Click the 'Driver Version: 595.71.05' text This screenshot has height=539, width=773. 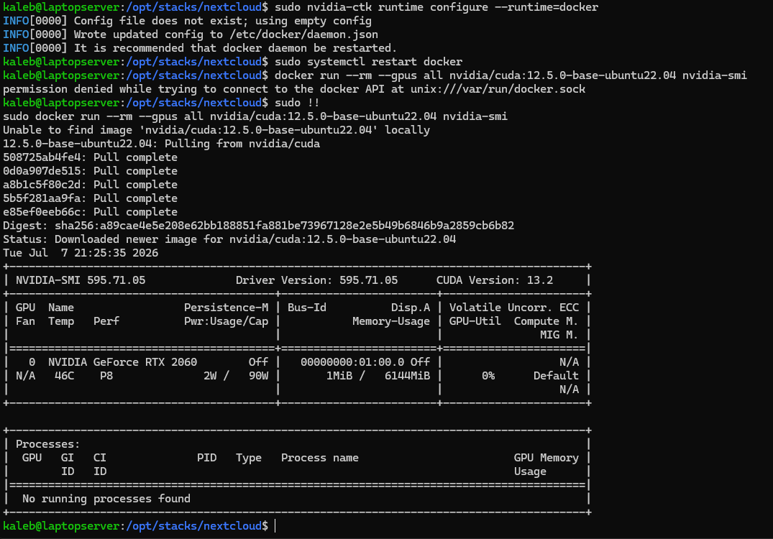coord(316,280)
